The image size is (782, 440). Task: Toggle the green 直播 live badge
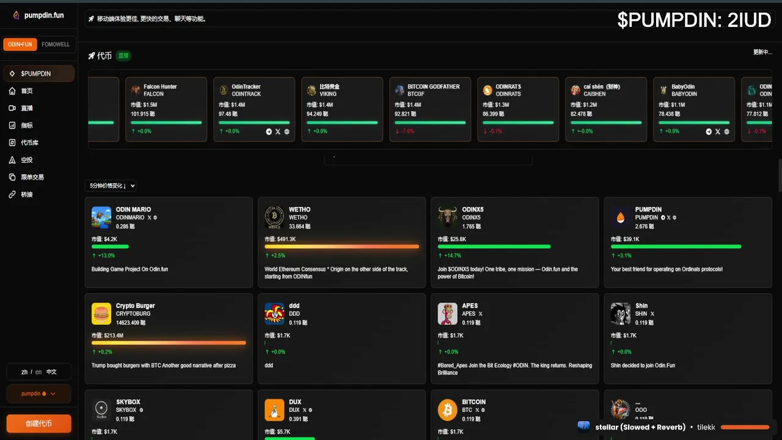123,56
